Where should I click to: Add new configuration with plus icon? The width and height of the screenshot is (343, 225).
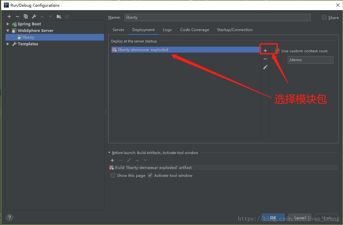click(9, 16)
